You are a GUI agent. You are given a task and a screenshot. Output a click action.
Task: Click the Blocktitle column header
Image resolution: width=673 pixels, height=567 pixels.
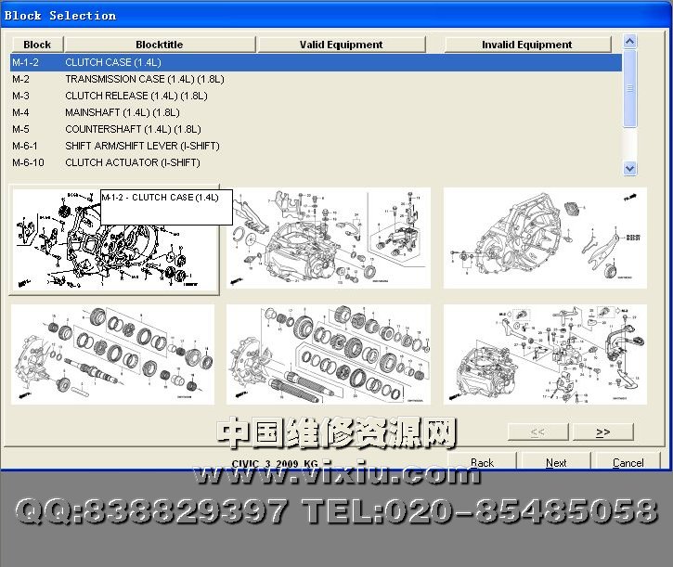[x=159, y=45]
